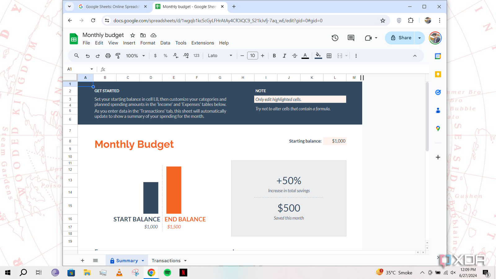Open the Extensions menu
The height and width of the screenshot is (279, 496).
203,43
